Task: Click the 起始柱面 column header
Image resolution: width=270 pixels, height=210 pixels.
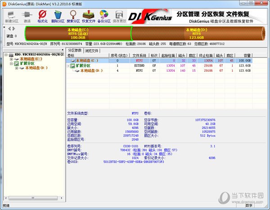Action: click(x=168, y=56)
